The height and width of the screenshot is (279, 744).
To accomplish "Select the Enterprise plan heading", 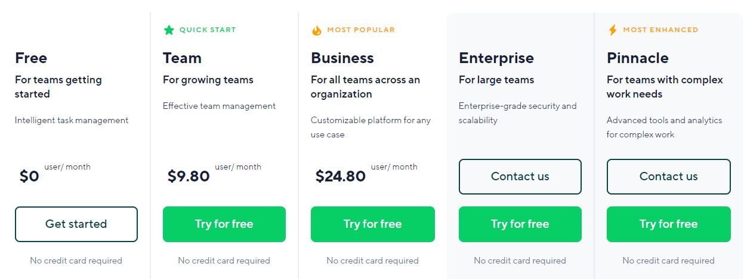I will (x=496, y=58).
